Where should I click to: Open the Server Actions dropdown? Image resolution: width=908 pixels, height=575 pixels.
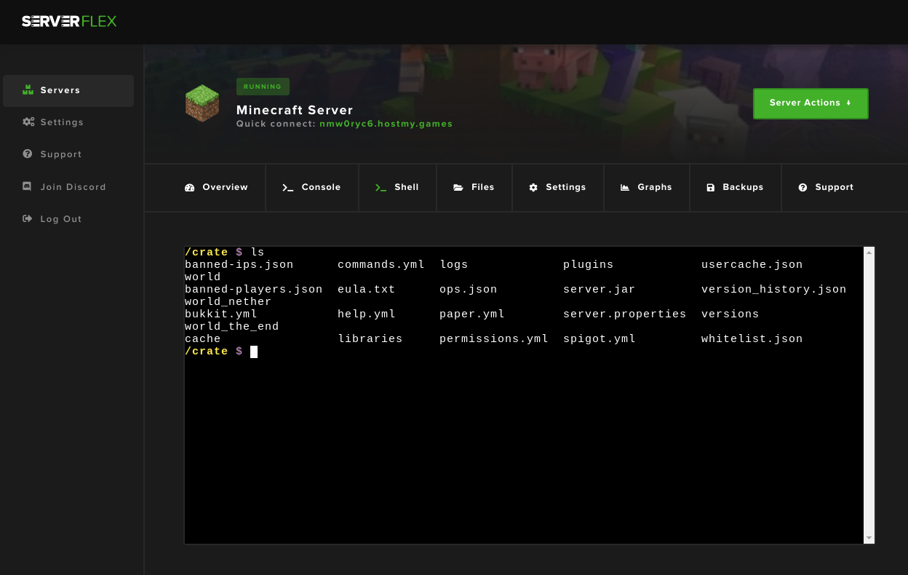[811, 103]
